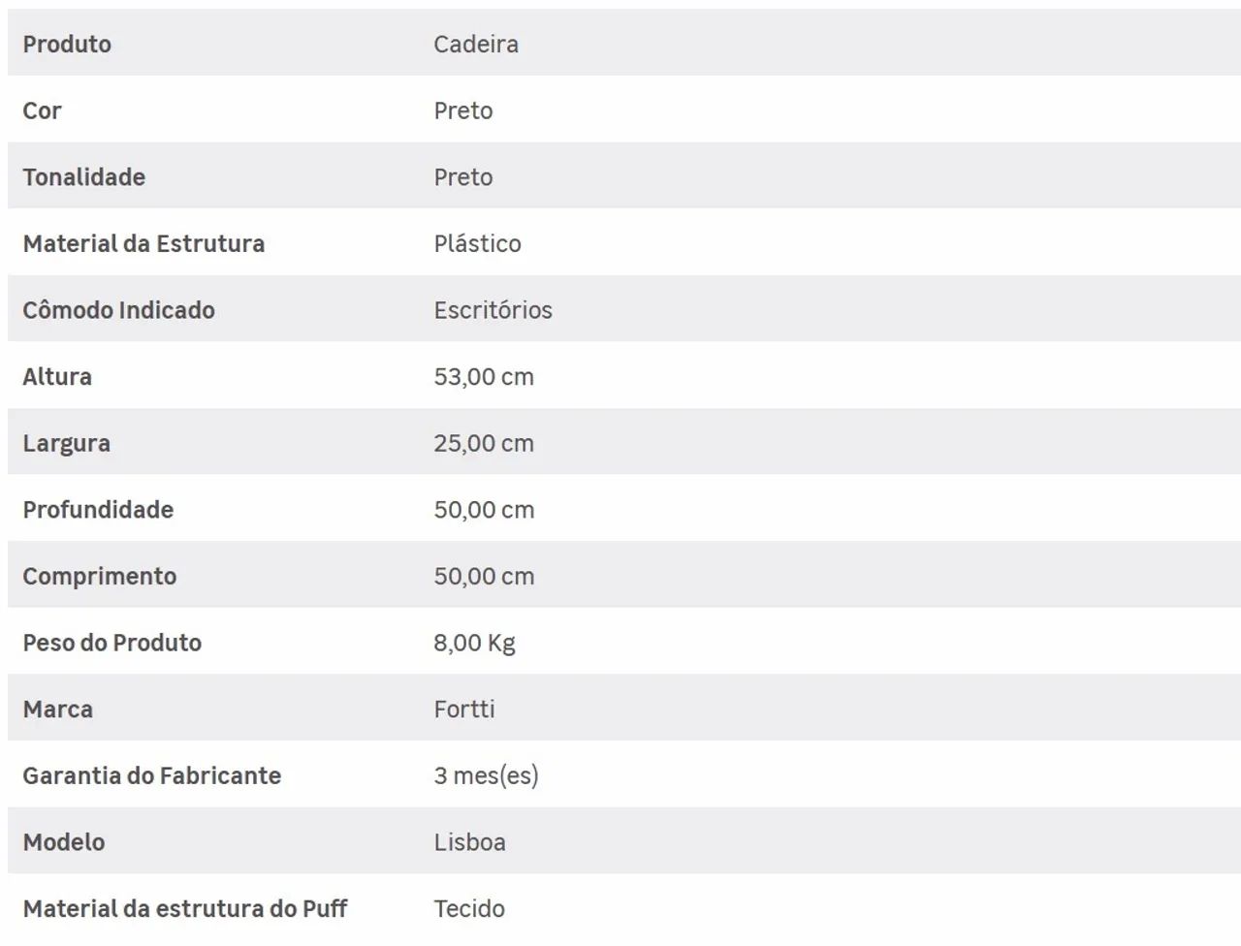This screenshot has width=1241, height=946.
Task: Click the Escritórios value
Action: (x=493, y=310)
